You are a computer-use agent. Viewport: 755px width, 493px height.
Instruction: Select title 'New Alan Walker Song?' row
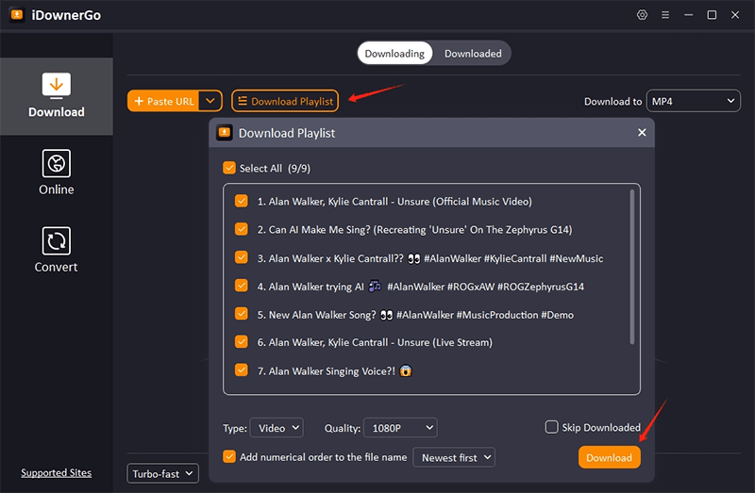click(415, 315)
